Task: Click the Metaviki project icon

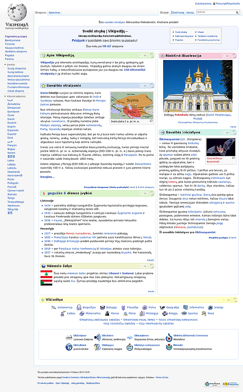Action: click(x=169, y=347)
